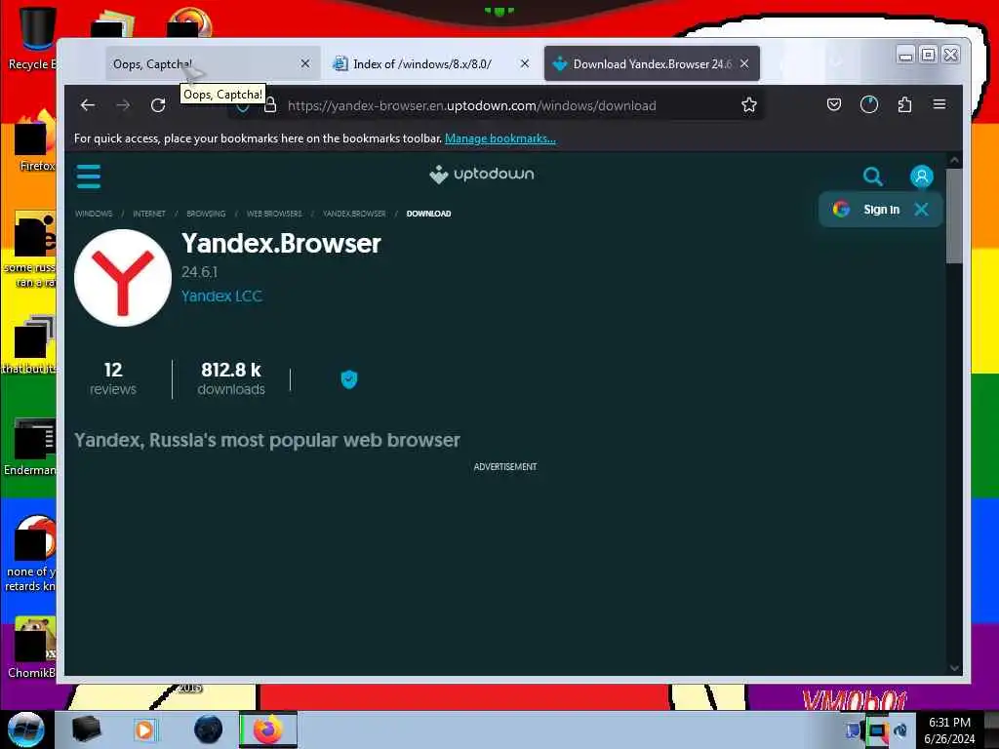The height and width of the screenshot is (749, 999).
Task: Open the Pocket save icon
Action: point(833,104)
